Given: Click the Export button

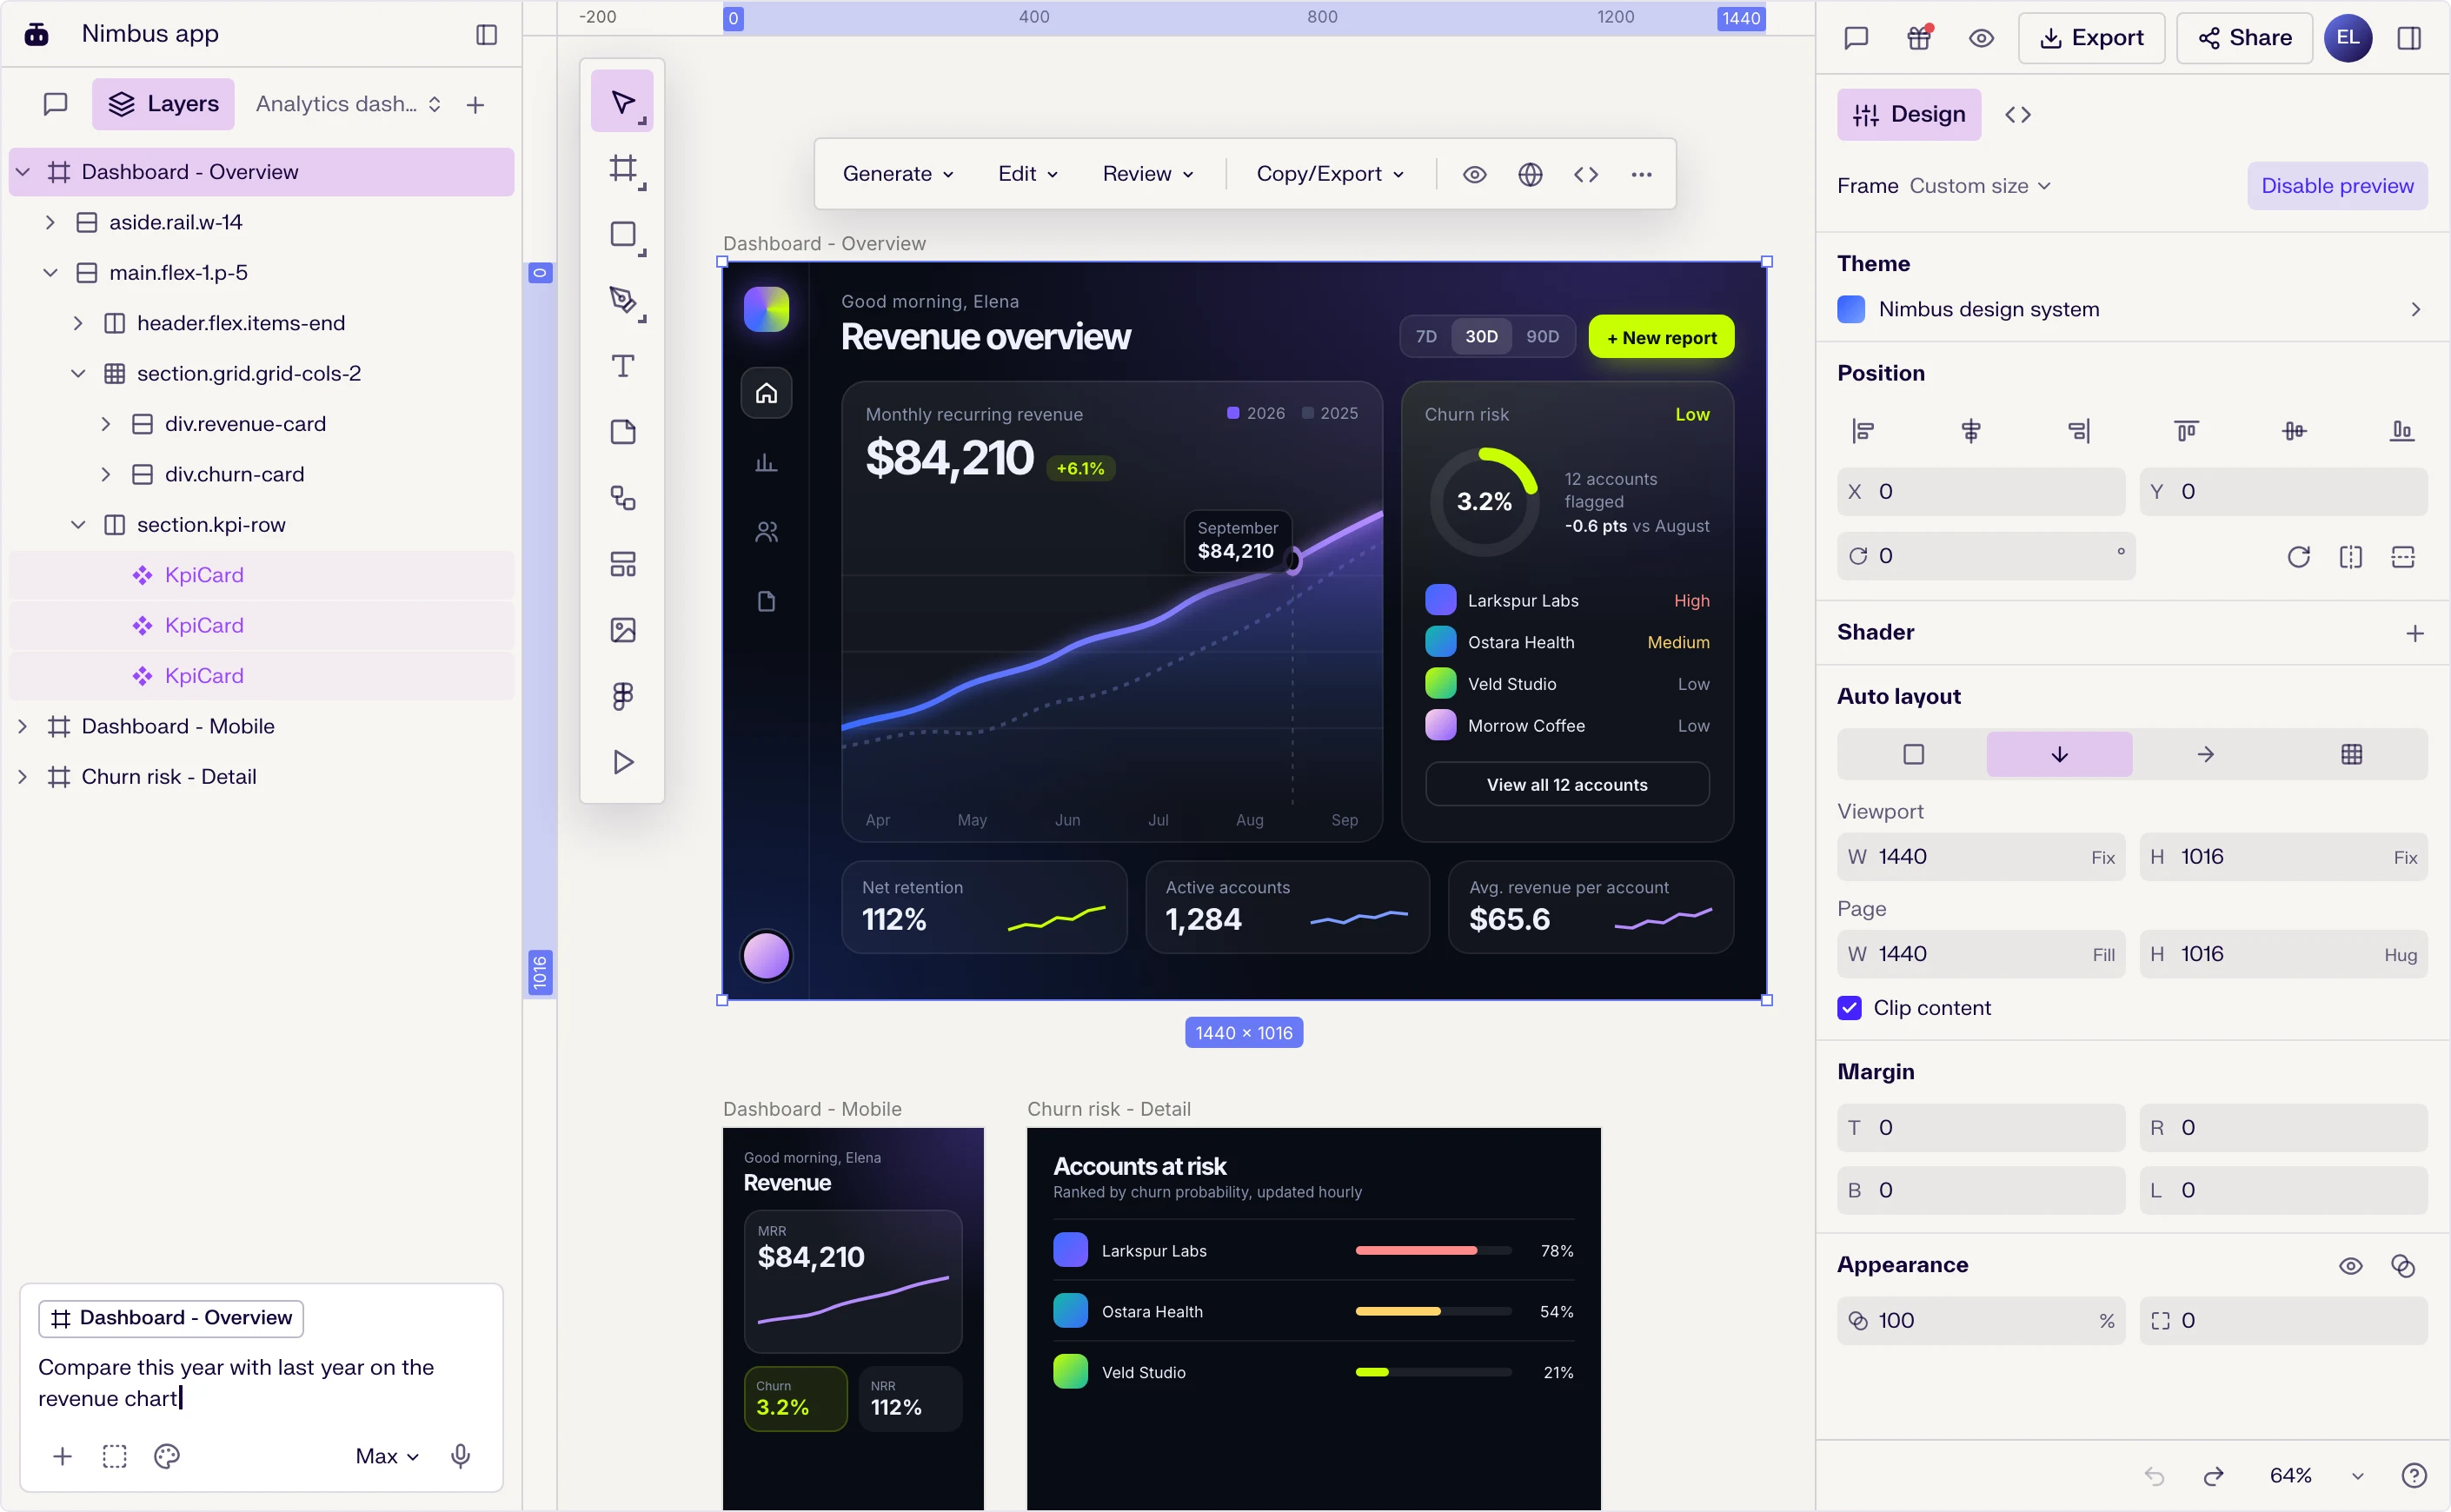Looking at the screenshot, I should pyautogui.click(x=2091, y=38).
